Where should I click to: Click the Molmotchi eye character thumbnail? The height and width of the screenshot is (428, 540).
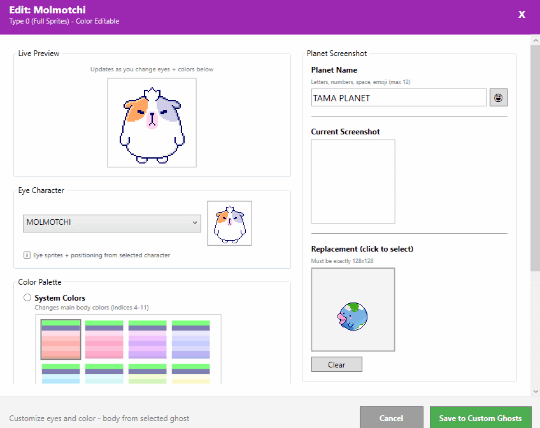coord(229,224)
